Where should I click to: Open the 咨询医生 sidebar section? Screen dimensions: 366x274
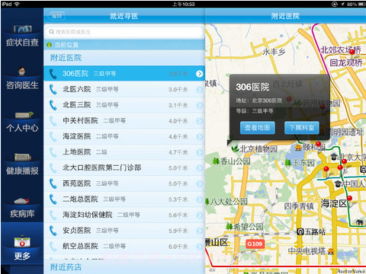click(x=22, y=78)
